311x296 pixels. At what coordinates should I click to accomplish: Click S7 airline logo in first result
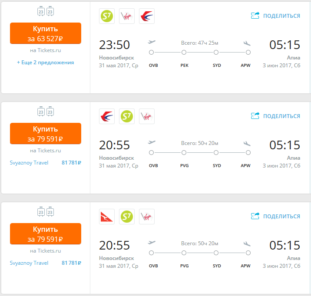tap(107, 16)
